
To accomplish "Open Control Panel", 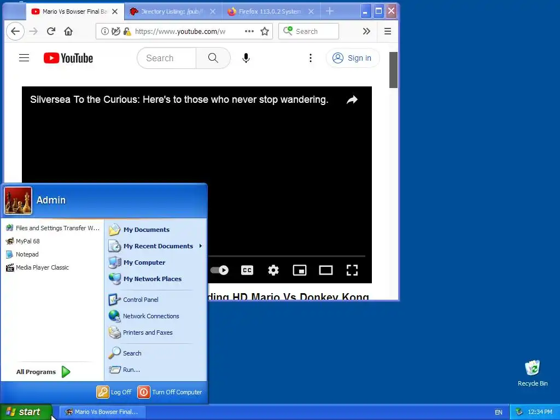I will click(133, 300).
